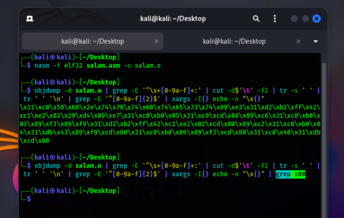Expand the tab list dropdown arrow

tap(316, 41)
